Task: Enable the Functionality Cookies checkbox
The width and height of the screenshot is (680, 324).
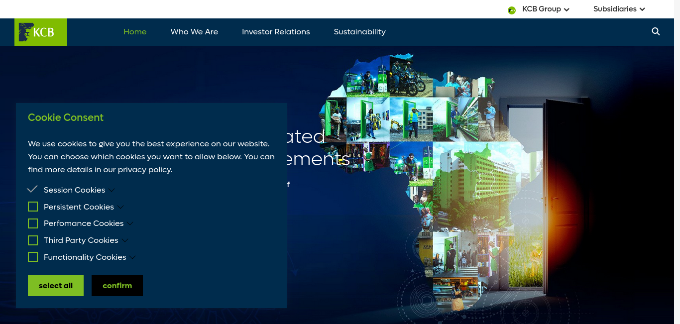Action: coord(33,257)
